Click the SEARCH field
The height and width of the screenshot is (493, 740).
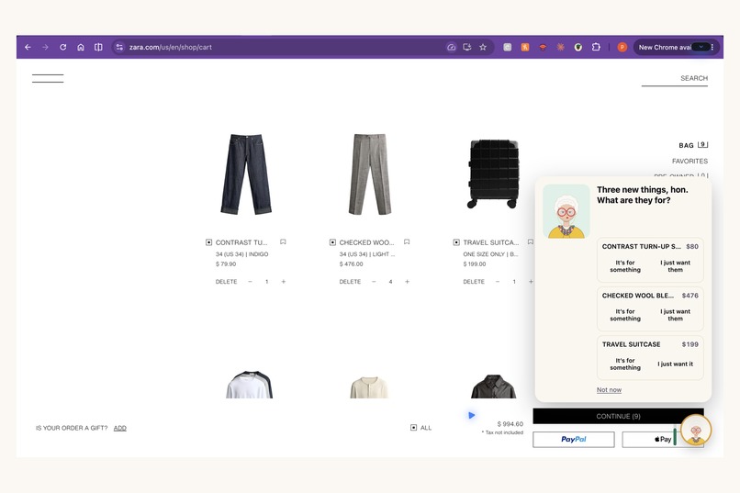click(x=675, y=79)
